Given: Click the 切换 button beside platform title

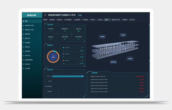Looking at the screenshot, I should coord(80,15).
